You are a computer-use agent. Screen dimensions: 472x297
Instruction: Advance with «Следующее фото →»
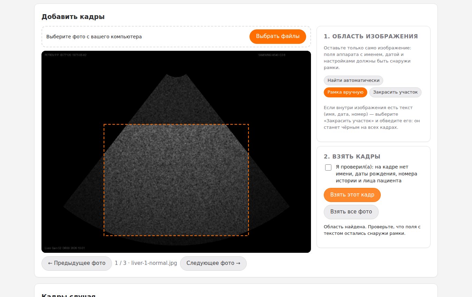click(x=213, y=263)
